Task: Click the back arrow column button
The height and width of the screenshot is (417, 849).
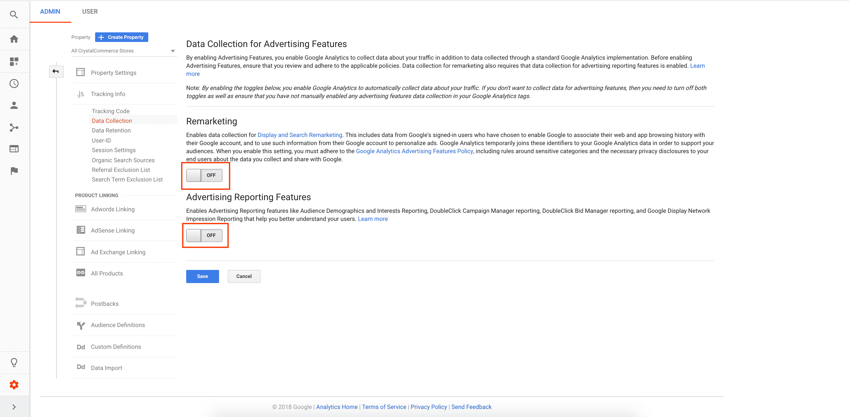Action: [x=56, y=72]
